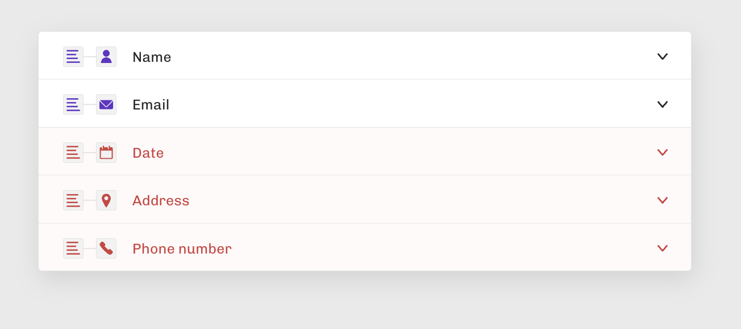The height and width of the screenshot is (329, 741).
Task: Click the purple text-lines icon beside Name
Action: click(73, 57)
